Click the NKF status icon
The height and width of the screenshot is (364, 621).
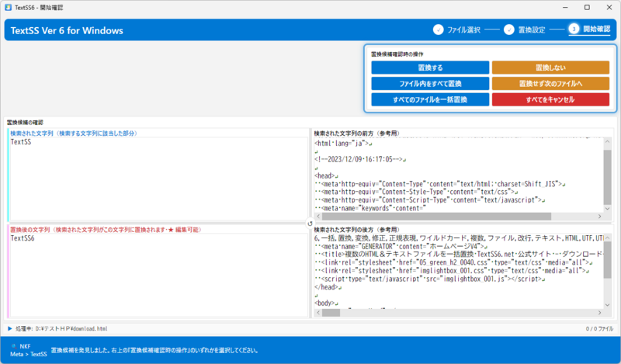[14, 346]
